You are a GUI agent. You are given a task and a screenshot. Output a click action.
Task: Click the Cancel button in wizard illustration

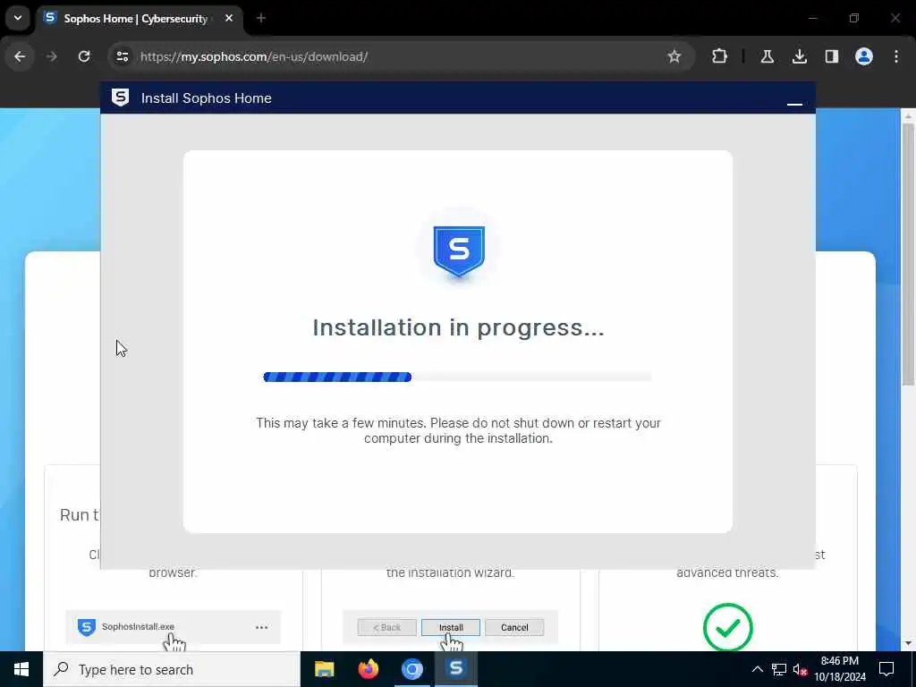[x=514, y=627]
